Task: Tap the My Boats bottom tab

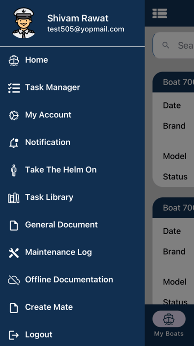Action: (169, 324)
